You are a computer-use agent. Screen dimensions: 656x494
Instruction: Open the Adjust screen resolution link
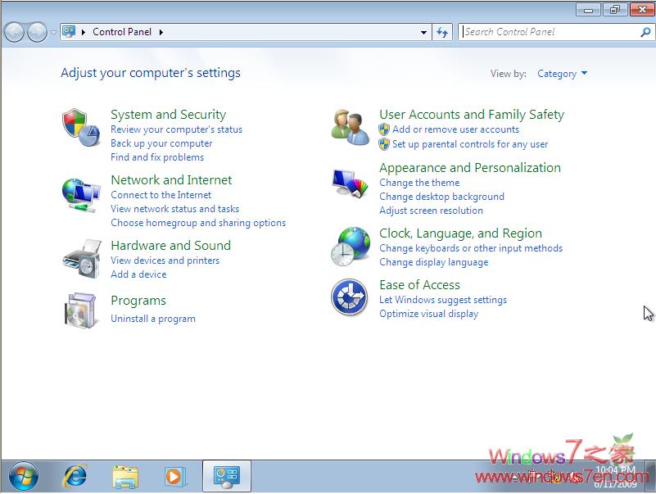click(431, 211)
